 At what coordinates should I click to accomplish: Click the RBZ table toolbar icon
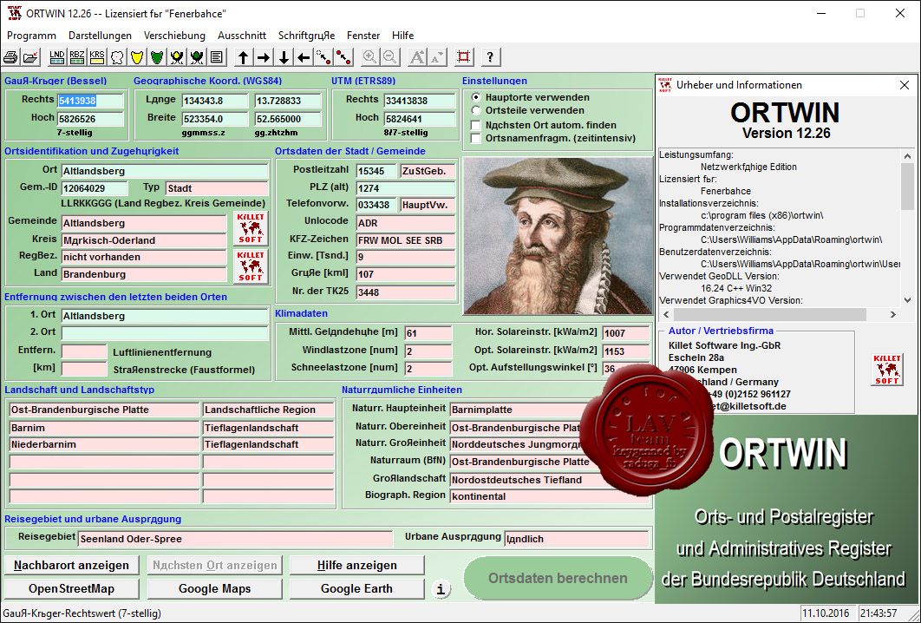coord(77,57)
